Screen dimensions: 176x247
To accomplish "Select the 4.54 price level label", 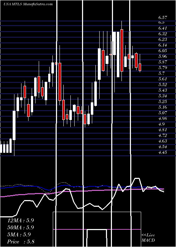I will [163, 147].
